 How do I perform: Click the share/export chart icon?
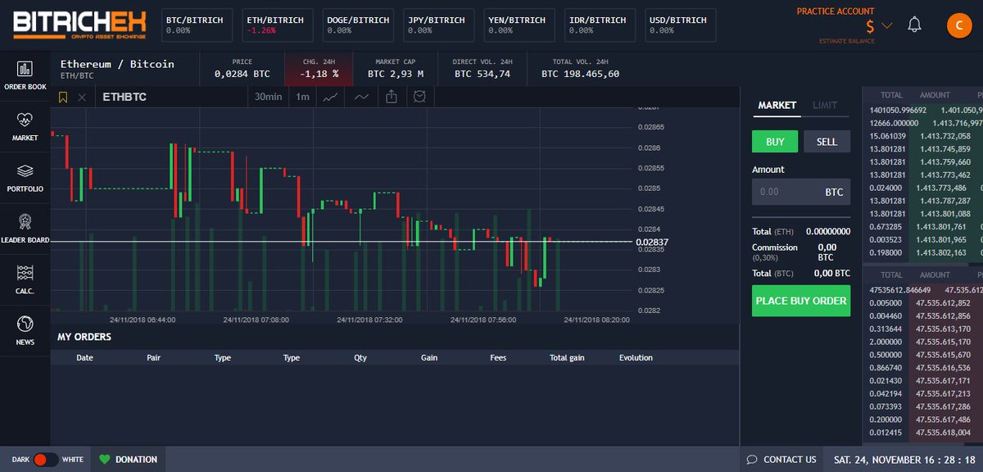click(x=392, y=97)
